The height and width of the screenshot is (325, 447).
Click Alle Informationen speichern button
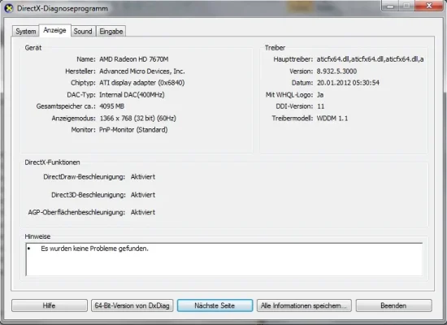(304, 305)
